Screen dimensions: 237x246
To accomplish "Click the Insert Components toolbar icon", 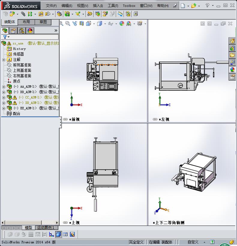I will (12, 14).
